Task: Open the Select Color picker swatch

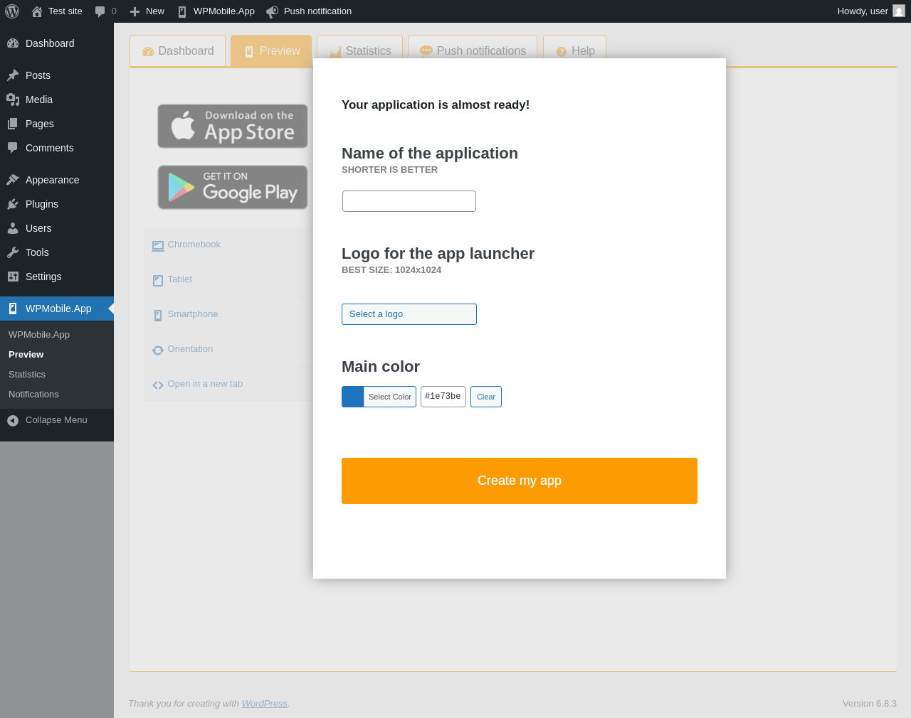Action: [379, 397]
